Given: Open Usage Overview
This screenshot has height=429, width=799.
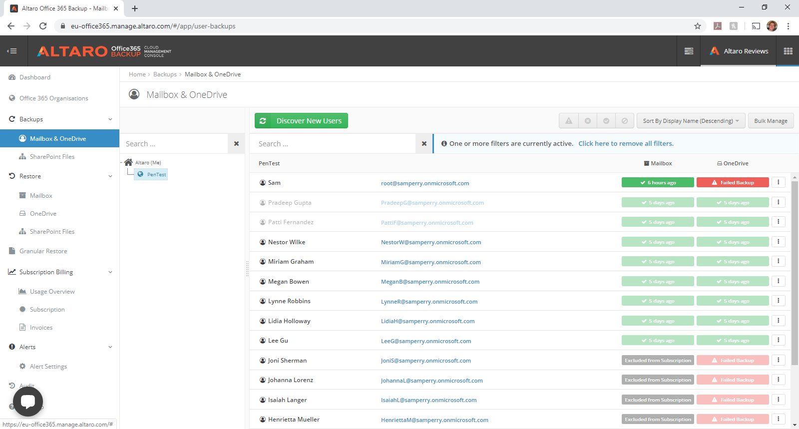Looking at the screenshot, I should click(x=52, y=292).
